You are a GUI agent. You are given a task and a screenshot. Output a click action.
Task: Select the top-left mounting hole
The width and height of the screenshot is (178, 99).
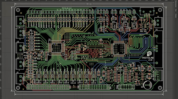[18, 10]
